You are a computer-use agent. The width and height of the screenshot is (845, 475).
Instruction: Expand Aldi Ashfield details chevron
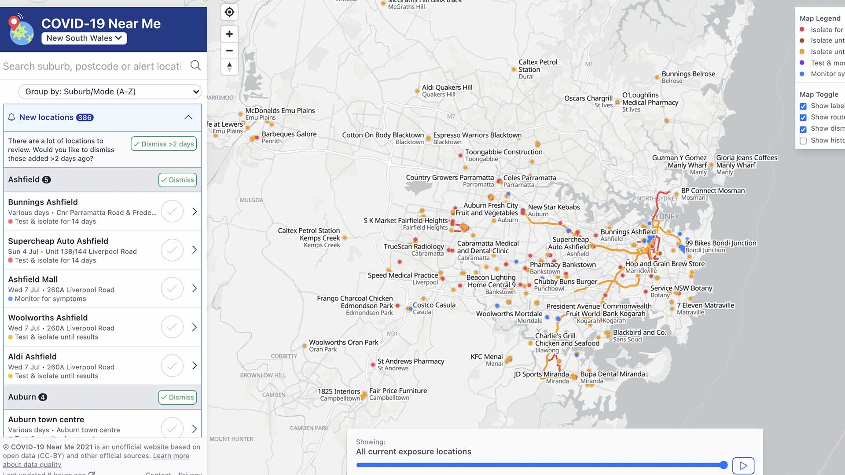pyautogui.click(x=195, y=365)
